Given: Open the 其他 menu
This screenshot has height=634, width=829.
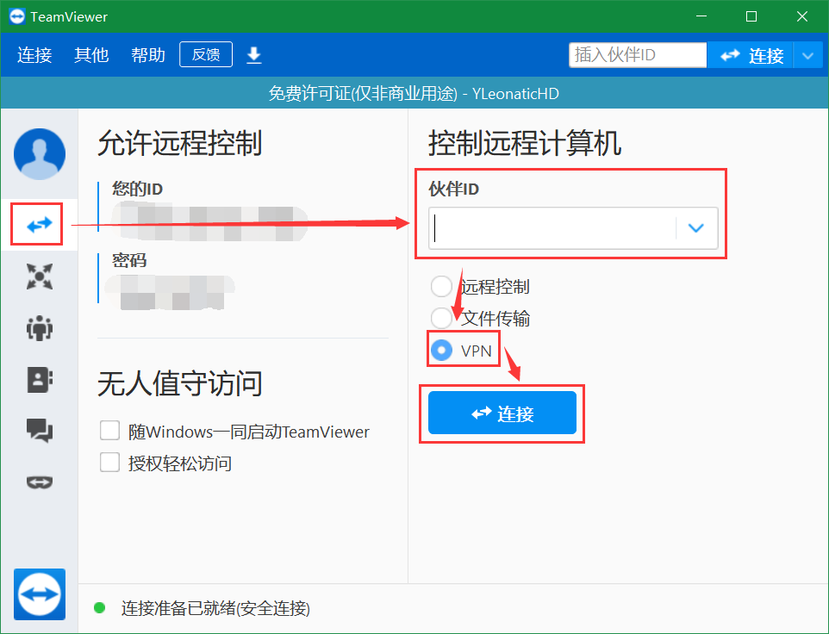Looking at the screenshot, I should (x=91, y=55).
